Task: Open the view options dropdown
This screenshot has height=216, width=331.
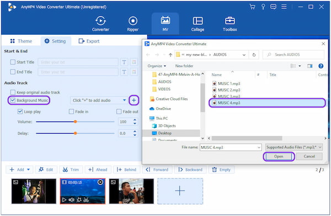Action: 300,66
